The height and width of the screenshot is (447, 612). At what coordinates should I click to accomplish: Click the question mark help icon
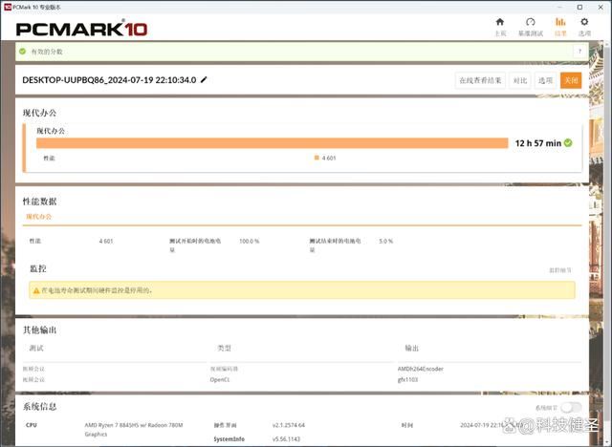click(579, 51)
